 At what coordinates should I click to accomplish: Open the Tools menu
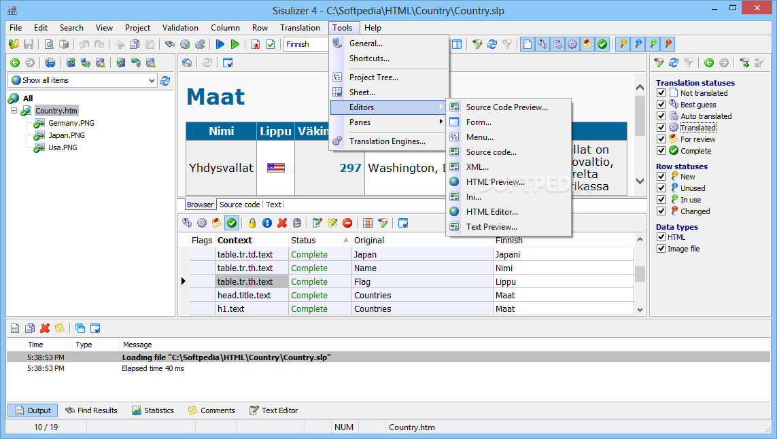click(343, 28)
